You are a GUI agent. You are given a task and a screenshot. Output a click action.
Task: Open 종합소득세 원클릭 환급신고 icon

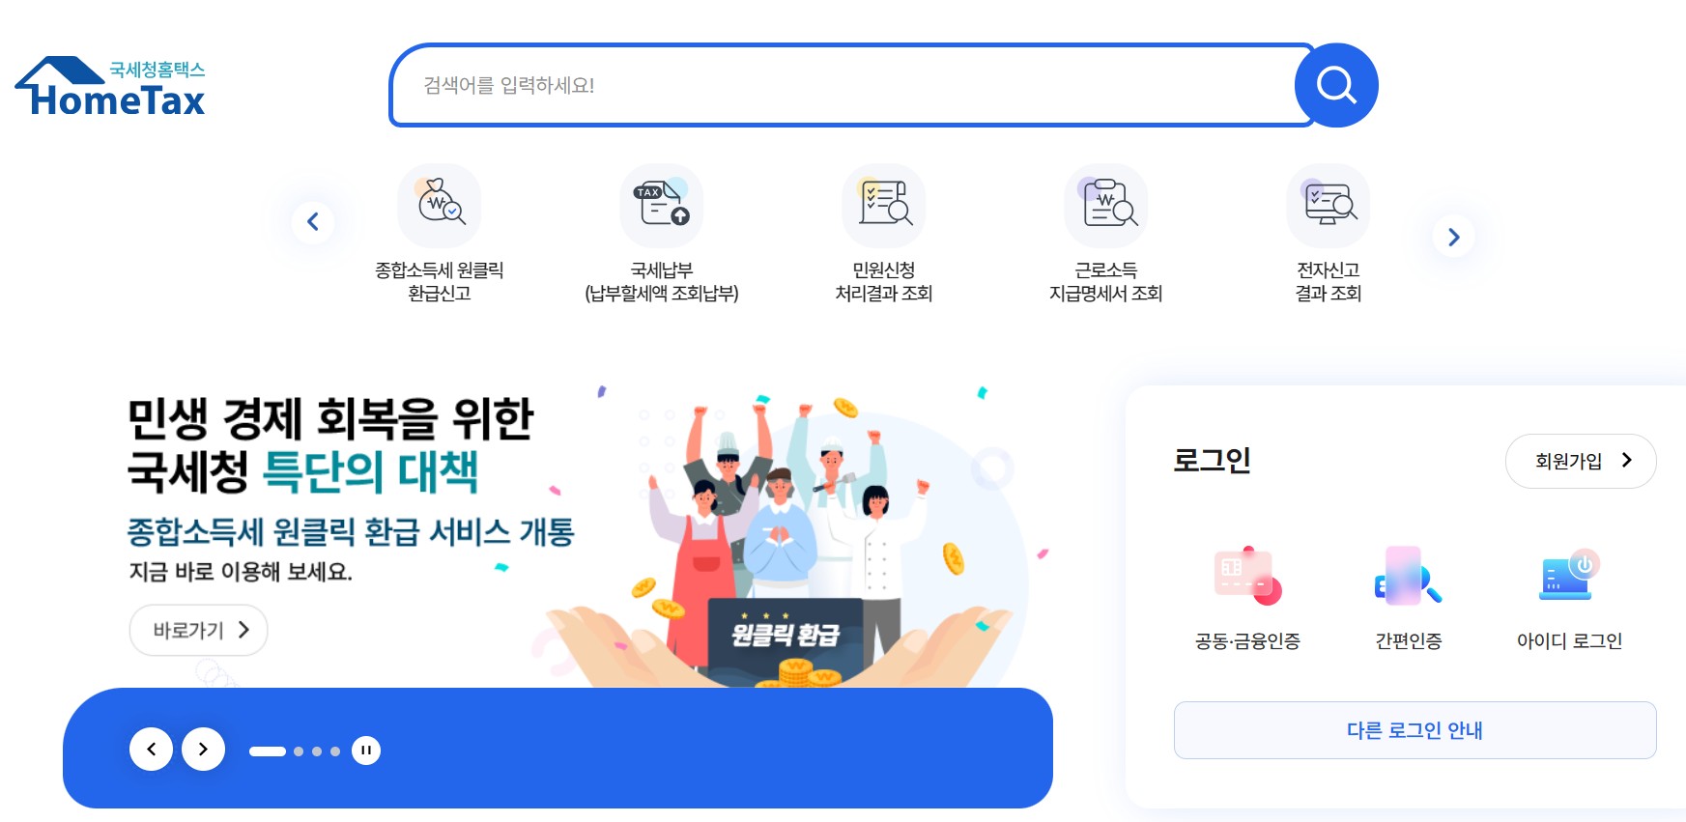[x=440, y=206]
